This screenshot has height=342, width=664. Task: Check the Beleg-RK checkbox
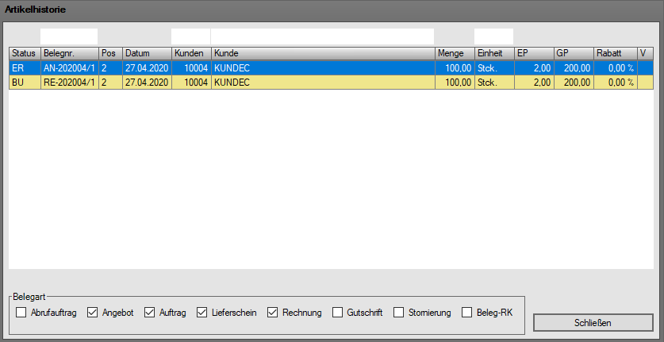(x=467, y=313)
